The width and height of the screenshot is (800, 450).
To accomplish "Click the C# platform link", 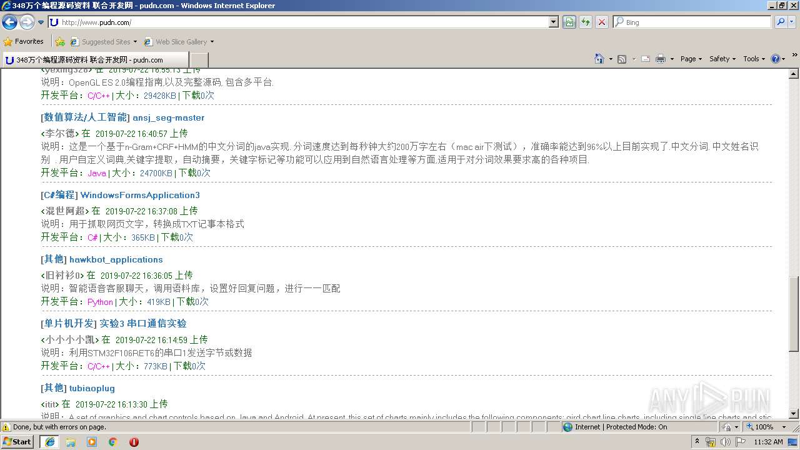I will pos(92,237).
